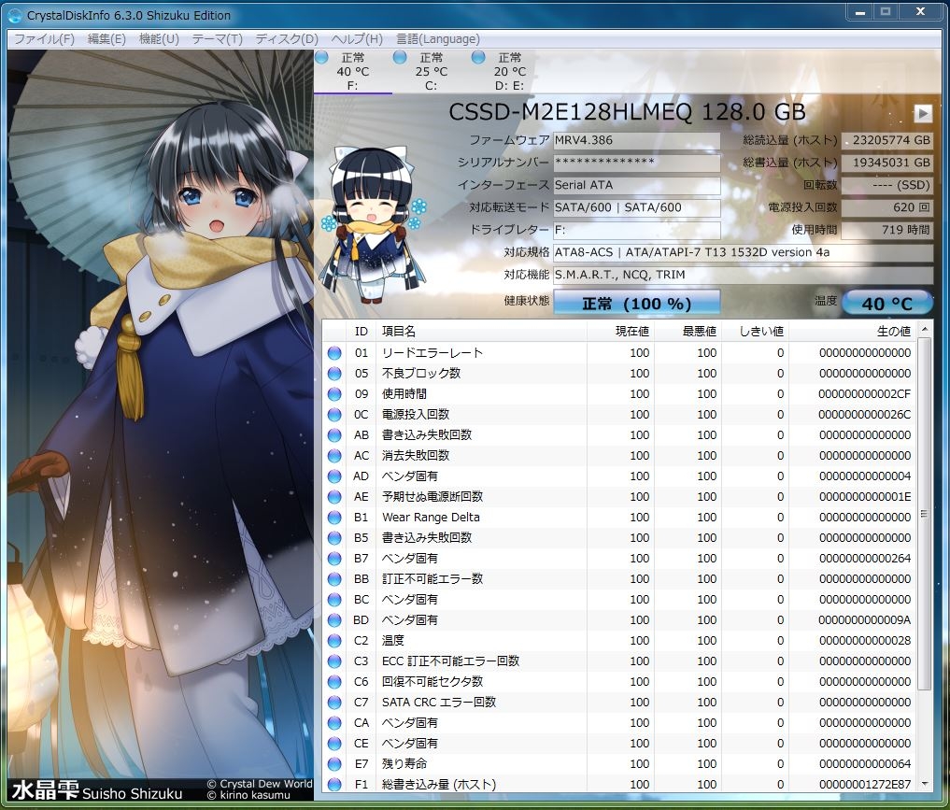Viewport: 950px width, 810px height.
Task: Click the firmware field showing MRV4.386
Action: [637, 140]
